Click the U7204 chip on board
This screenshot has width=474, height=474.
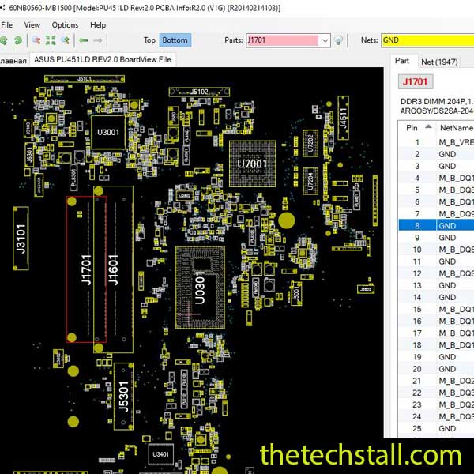[x=310, y=182]
